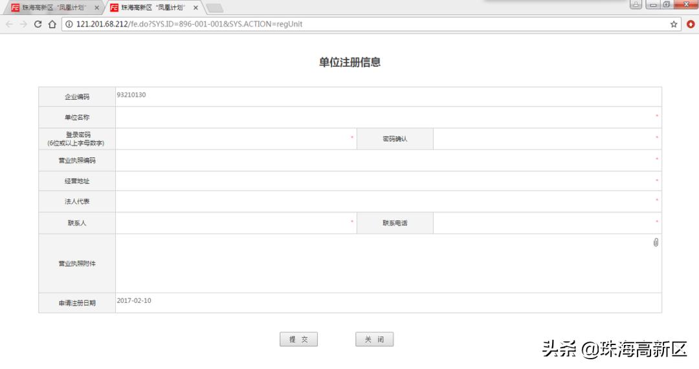The width and height of the screenshot is (699, 369).
Task: Focus the 密码确认 input field
Action: [547, 139]
